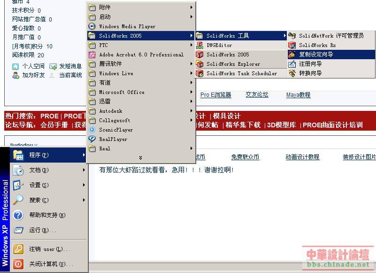Screen dimensions: 376x273
Task: Click the Windows Media Player icon
Action: click(x=92, y=26)
